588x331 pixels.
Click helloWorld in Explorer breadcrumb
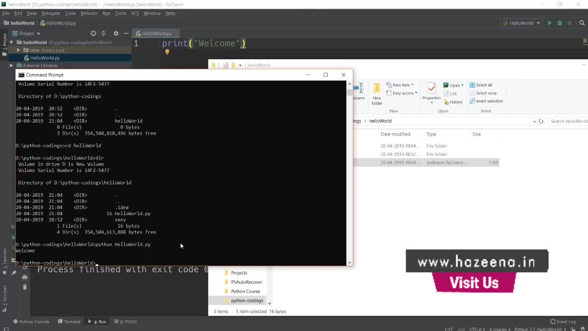pyautogui.click(x=380, y=121)
